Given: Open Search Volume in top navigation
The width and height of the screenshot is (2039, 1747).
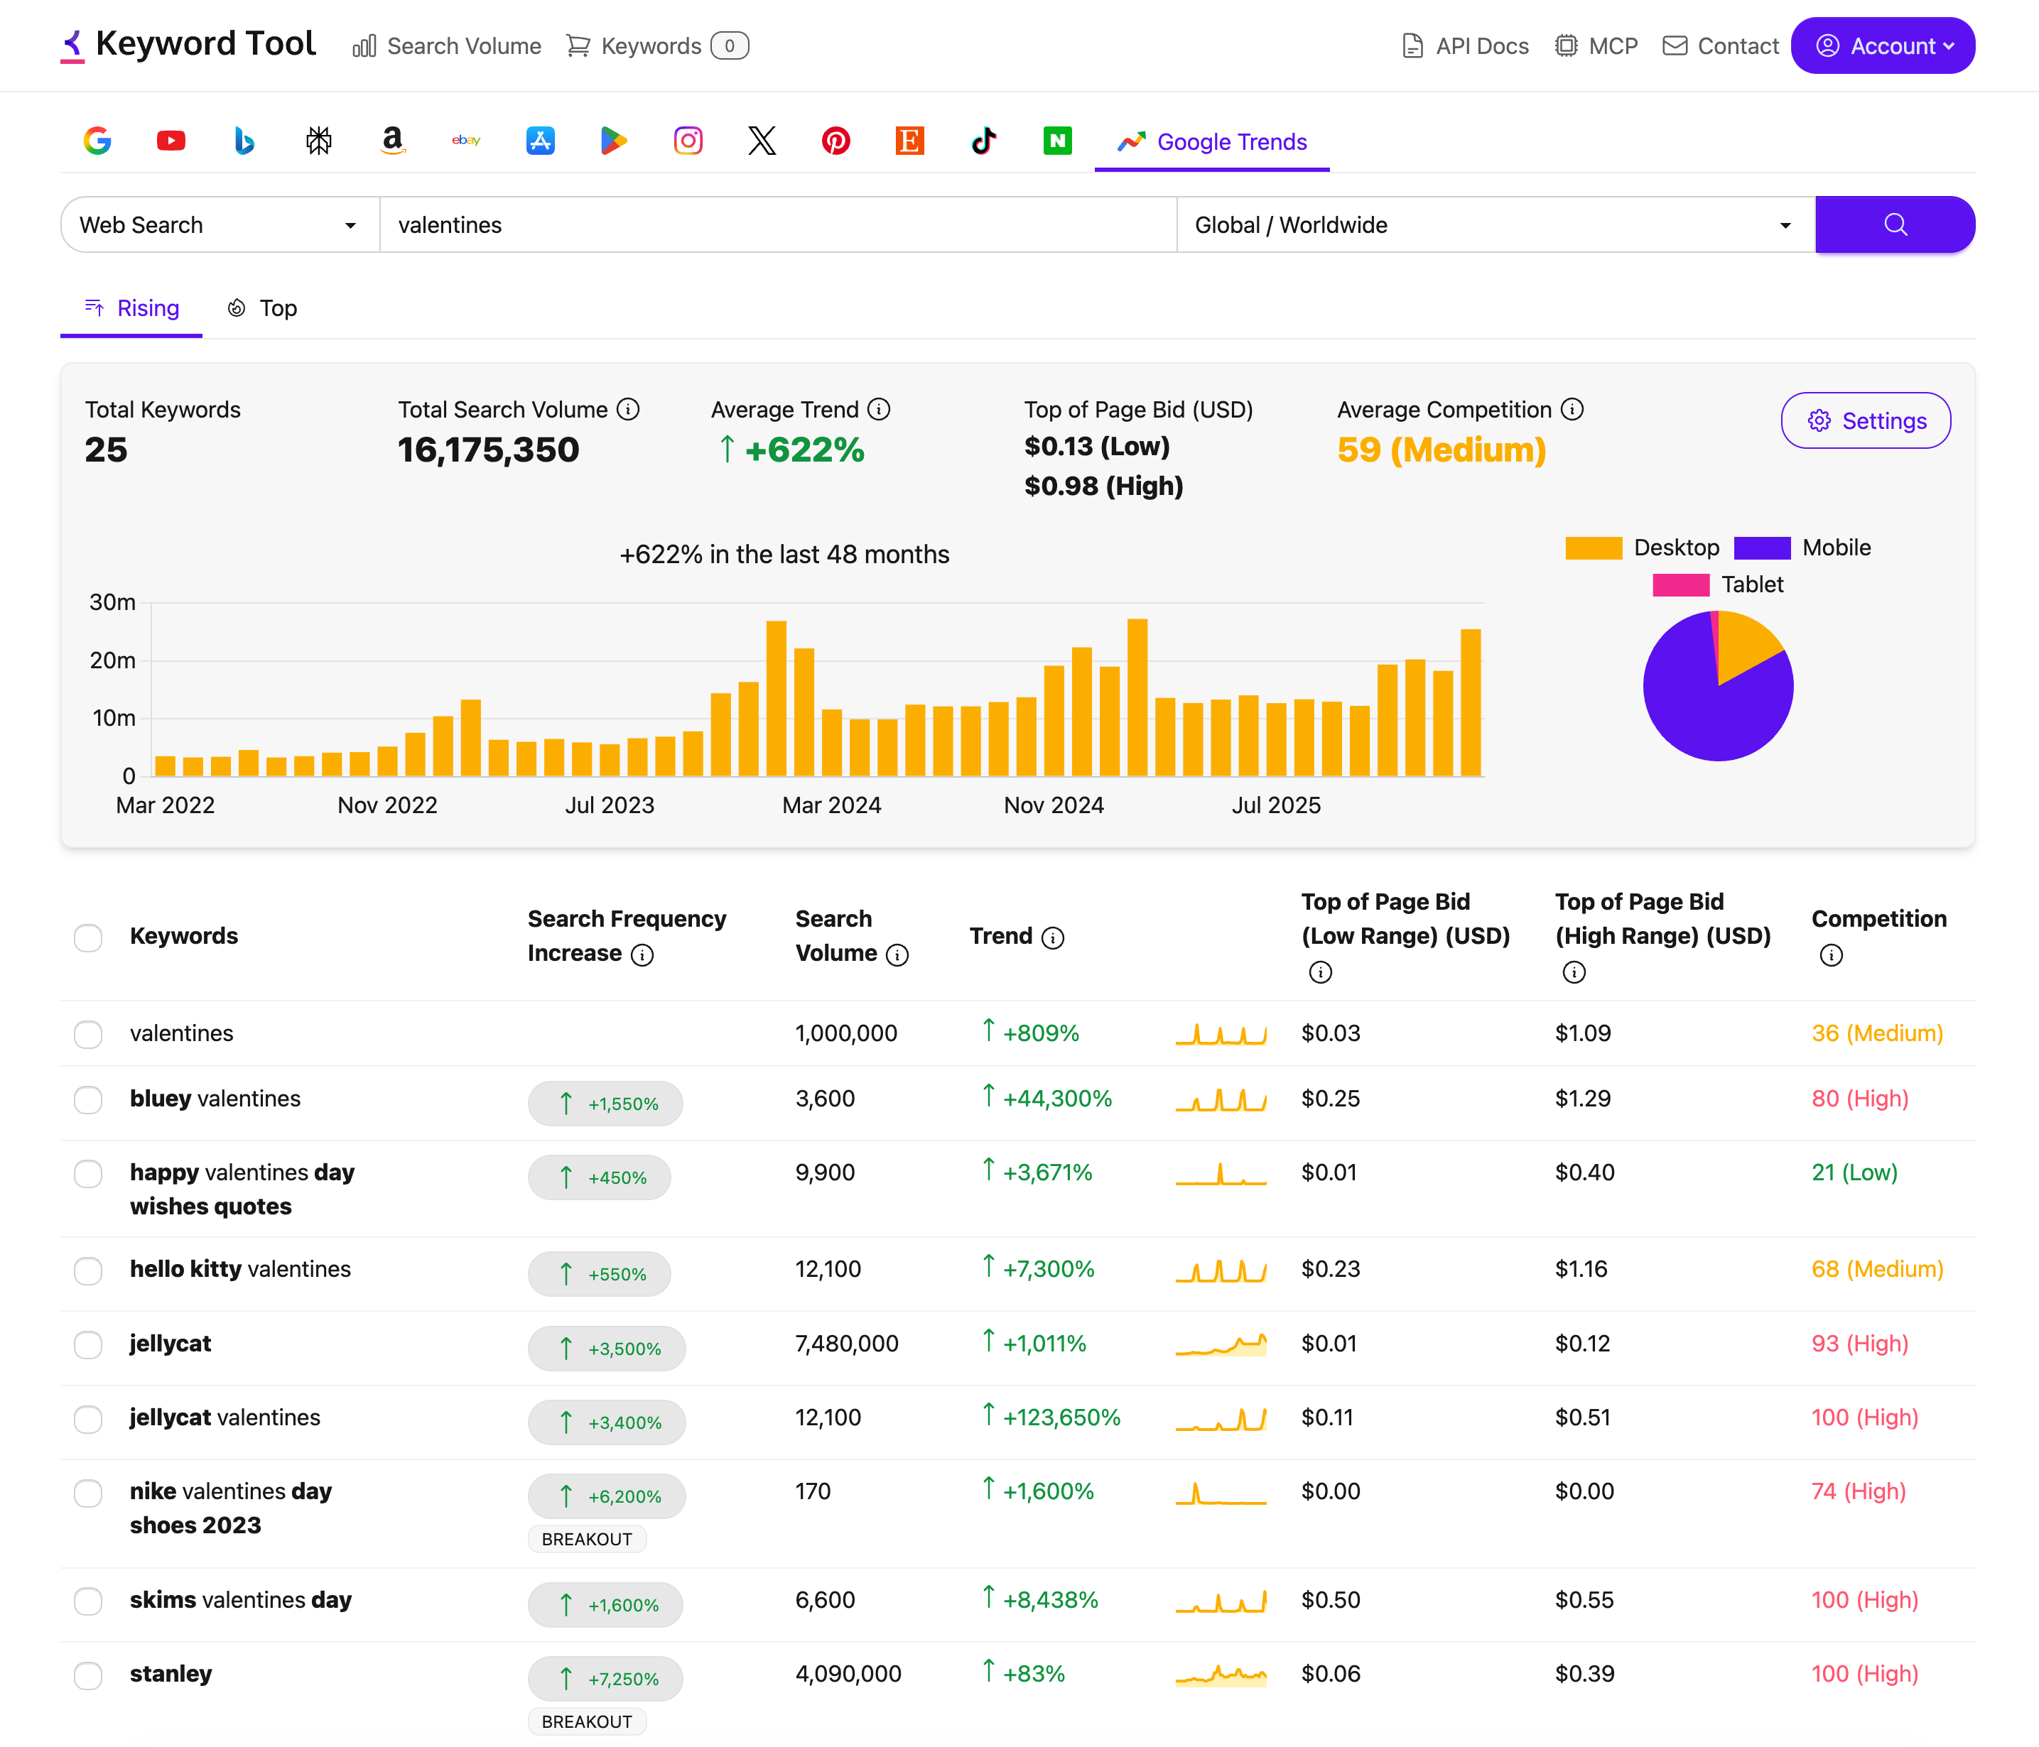Looking at the screenshot, I should coord(447,46).
